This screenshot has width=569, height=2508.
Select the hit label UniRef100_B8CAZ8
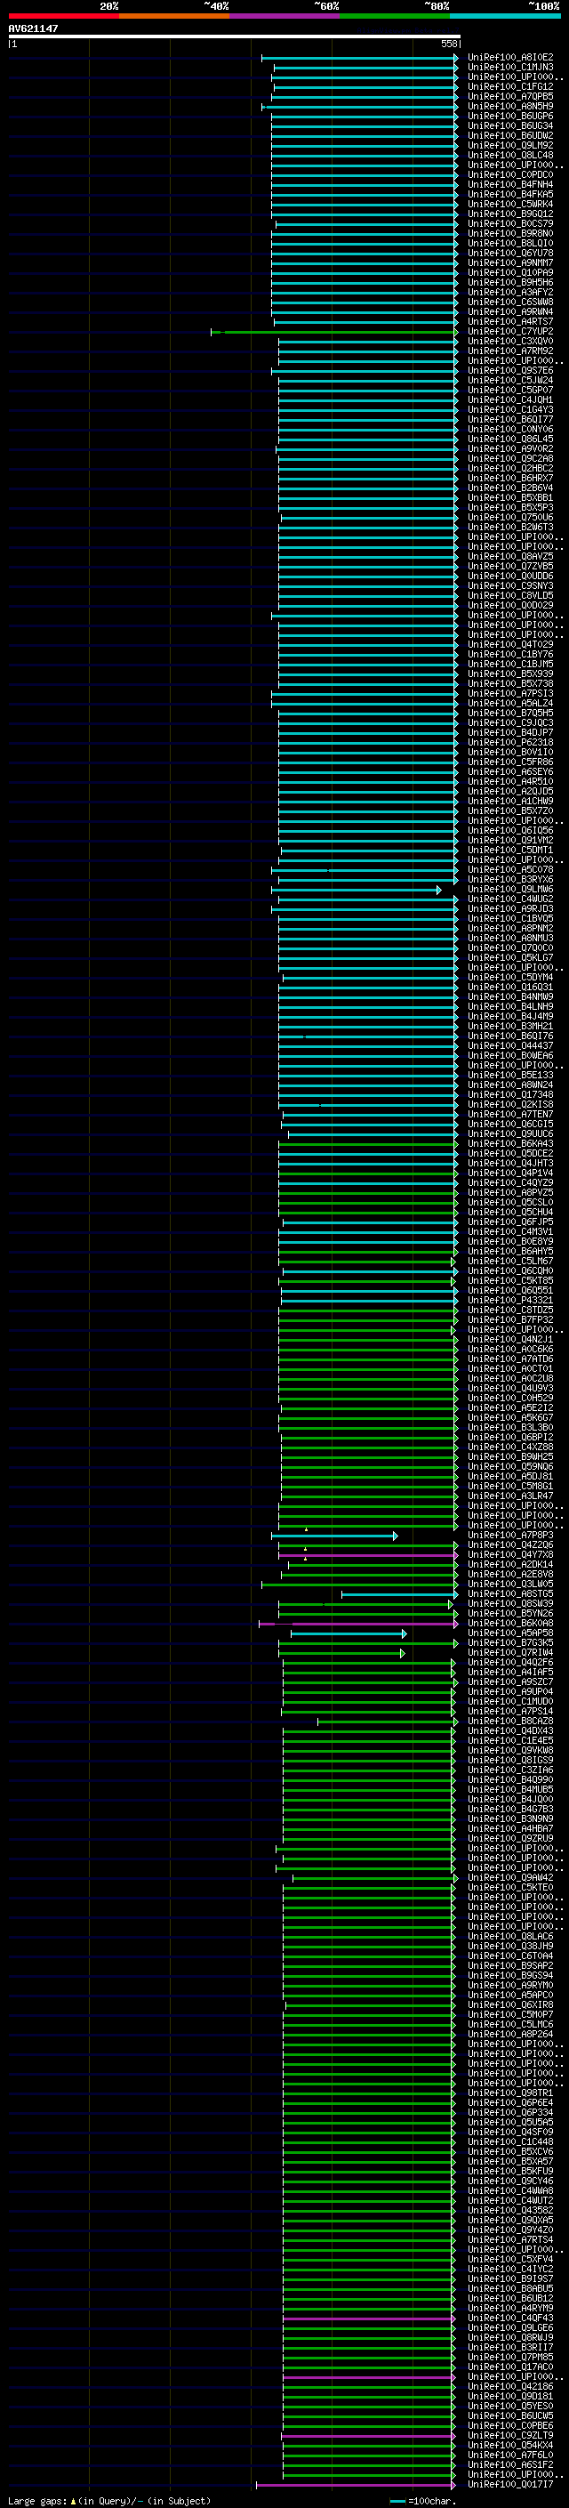click(510, 1721)
